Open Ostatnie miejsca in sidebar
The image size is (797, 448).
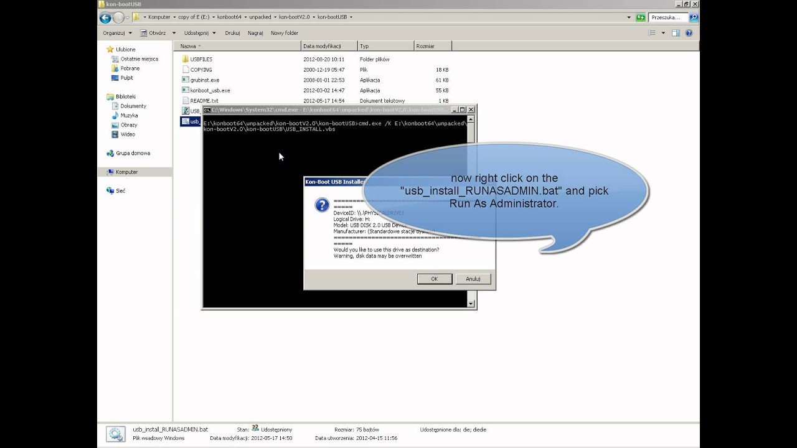(x=134, y=59)
